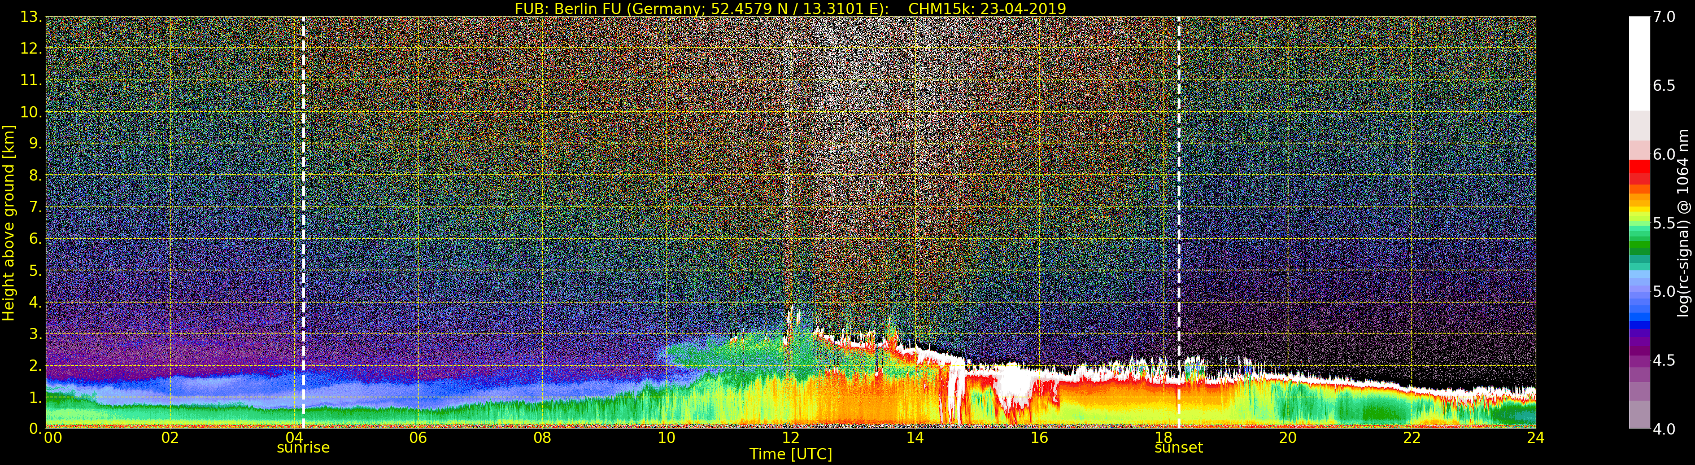Click the "sunset" label below the time axis

(x=1178, y=448)
